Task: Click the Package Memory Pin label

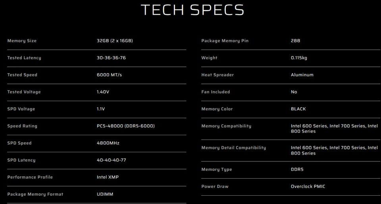Action: pos(225,41)
